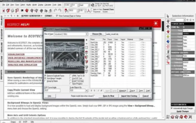Toggle Use DXF Text checkbox
The image size is (196, 123).
click(71, 78)
